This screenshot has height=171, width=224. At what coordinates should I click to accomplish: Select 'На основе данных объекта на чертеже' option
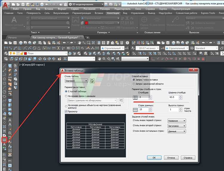point(66,106)
